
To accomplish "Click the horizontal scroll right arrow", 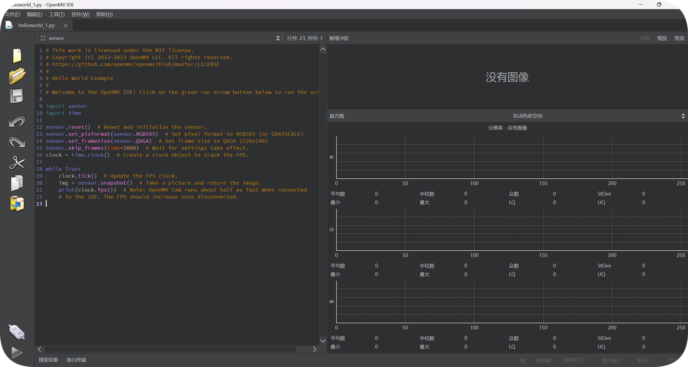I will [314, 349].
